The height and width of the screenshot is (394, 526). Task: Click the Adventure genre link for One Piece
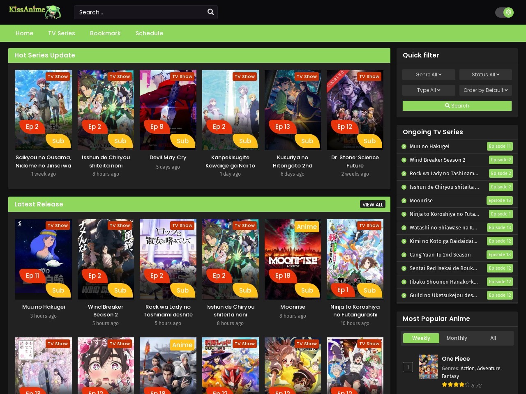point(489,369)
